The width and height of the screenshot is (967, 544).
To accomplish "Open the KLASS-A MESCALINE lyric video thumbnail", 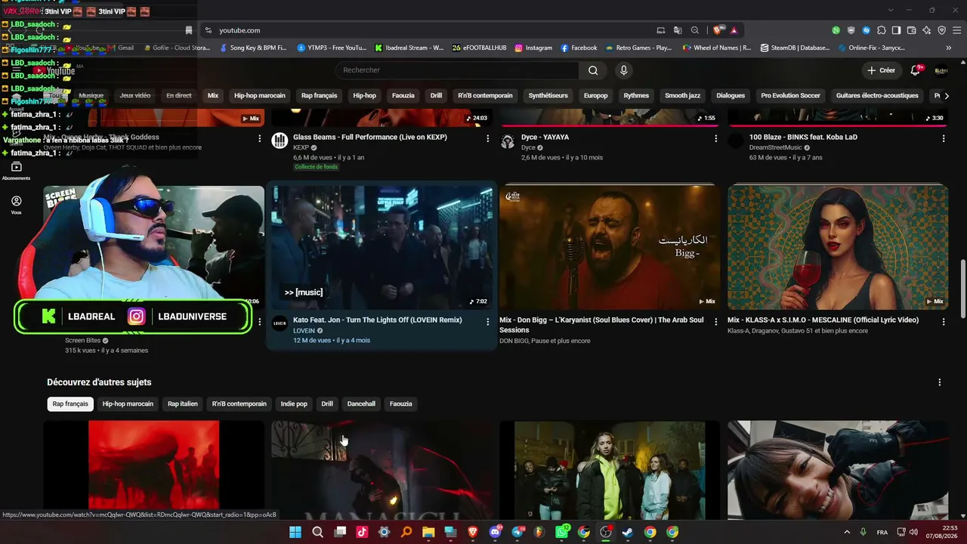I will (x=838, y=247).
